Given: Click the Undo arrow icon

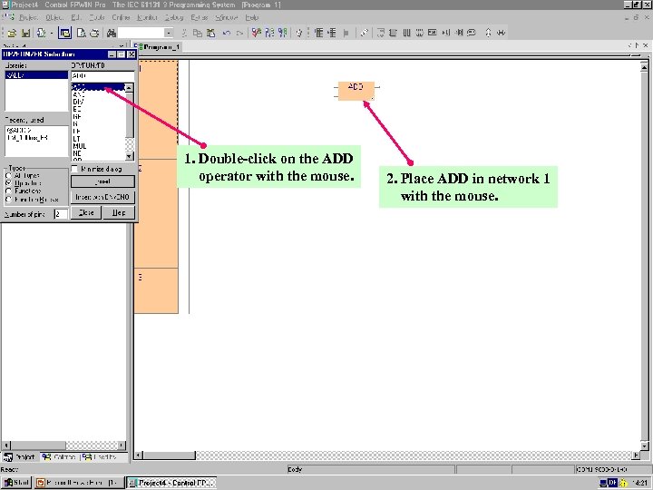Looking at the screenshot, I should 226,33.
